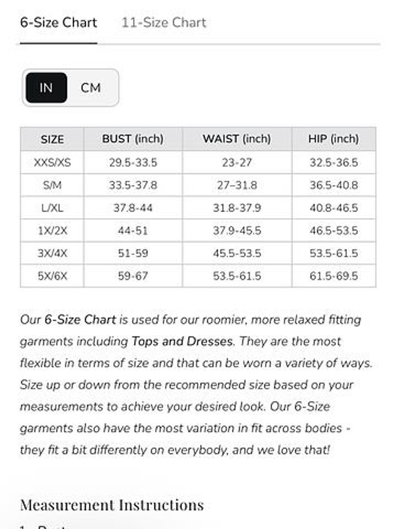Select the XXS/XS size row label
Image resolution: width=396 pixels, height=529 pixels.
click(x=52, y=162)
